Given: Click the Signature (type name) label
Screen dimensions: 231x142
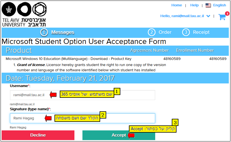Looking at the screenshot, I should (30, 109).
